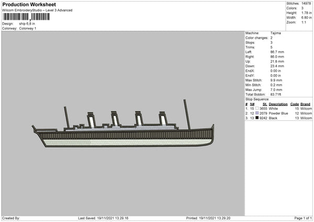
Task: Click the Left value 86.7 mm
Action: [x=277, y=52]
